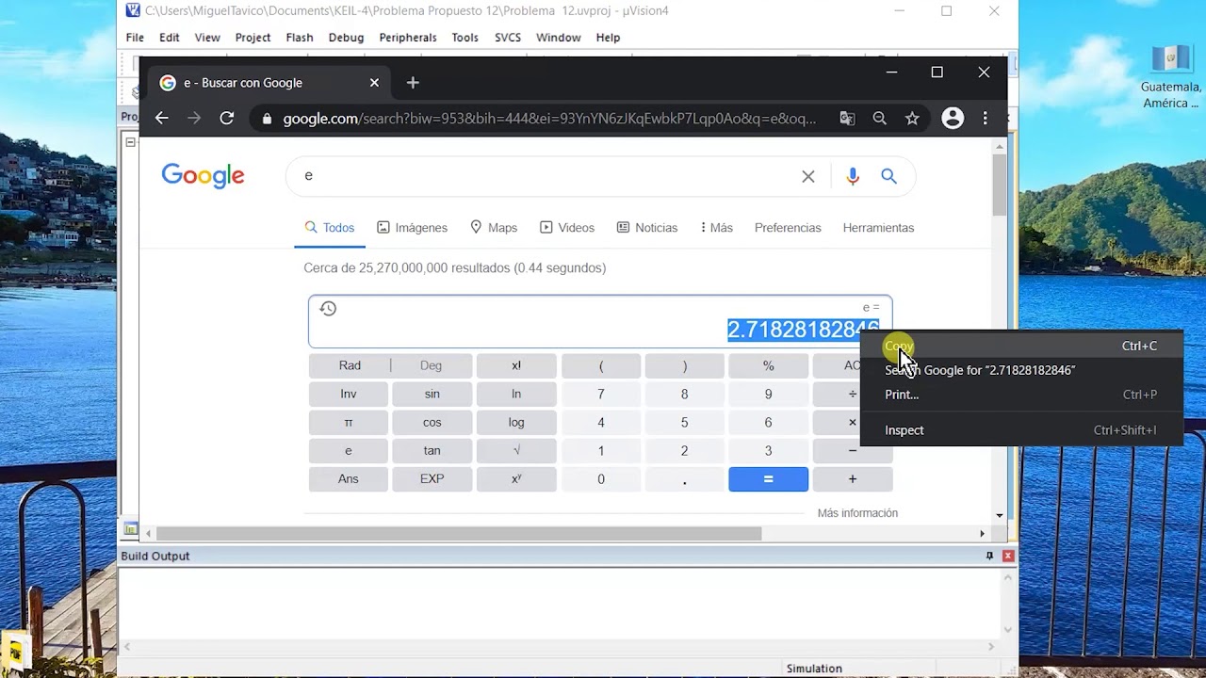Select the Todos results tab

pos(329,228)
